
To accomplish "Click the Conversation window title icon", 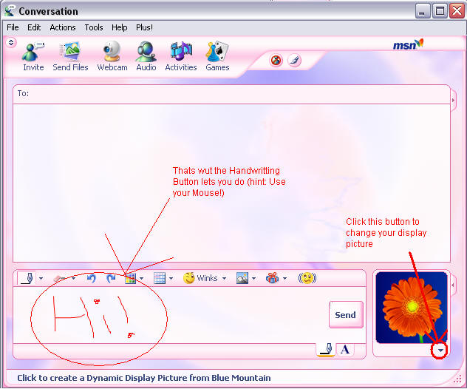I will (x=10, y=11).
